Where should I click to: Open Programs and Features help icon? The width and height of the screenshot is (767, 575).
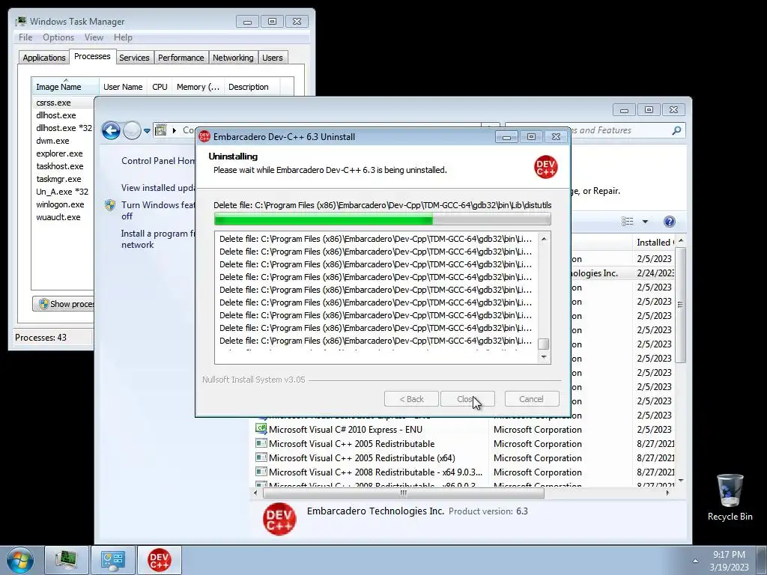pyautogui.click(x=669, y=222)
